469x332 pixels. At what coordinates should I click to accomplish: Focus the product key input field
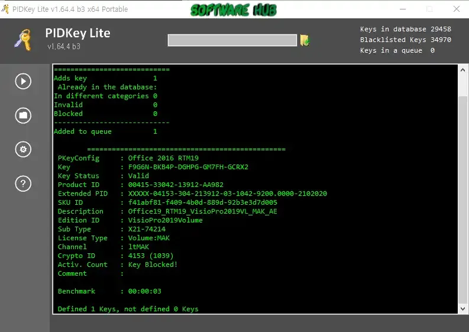point(232,40)
